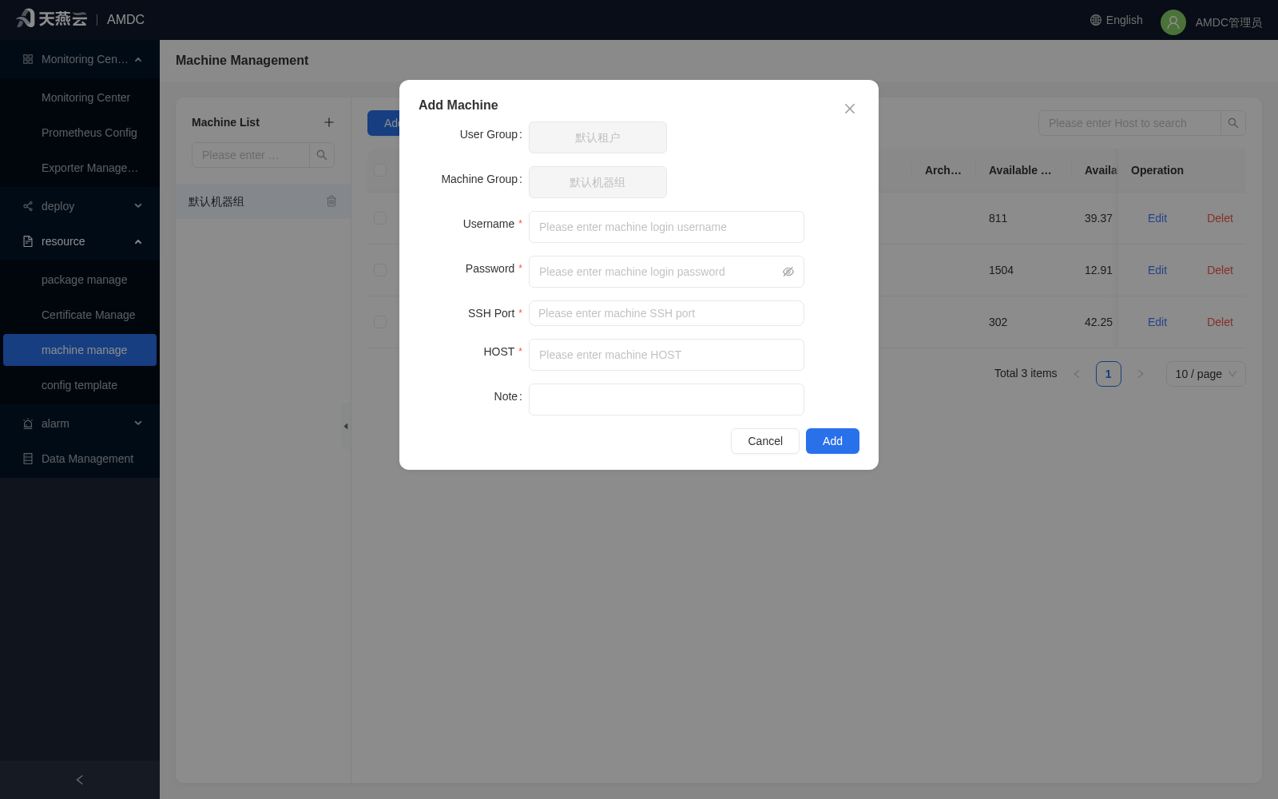Click page number 1
The image size is (1278, 799).
(1109, 374)
